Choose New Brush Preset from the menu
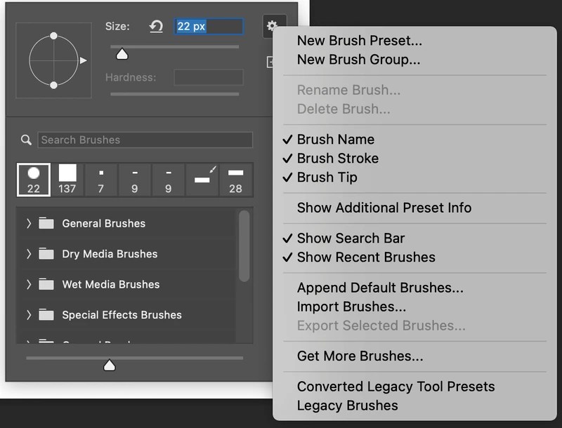This screenshot has height=428, width=562. 360,41
